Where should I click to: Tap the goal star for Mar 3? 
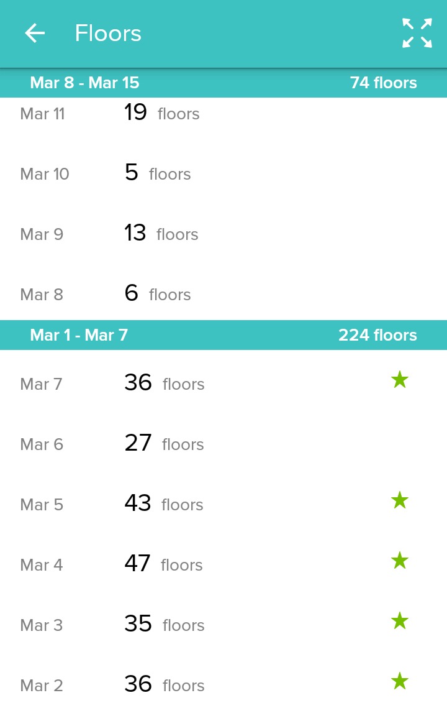point(400,621)
